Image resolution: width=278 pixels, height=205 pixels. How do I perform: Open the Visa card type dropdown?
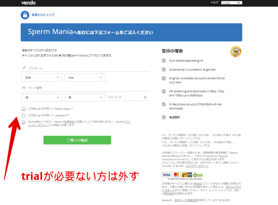tap(85, 77)
